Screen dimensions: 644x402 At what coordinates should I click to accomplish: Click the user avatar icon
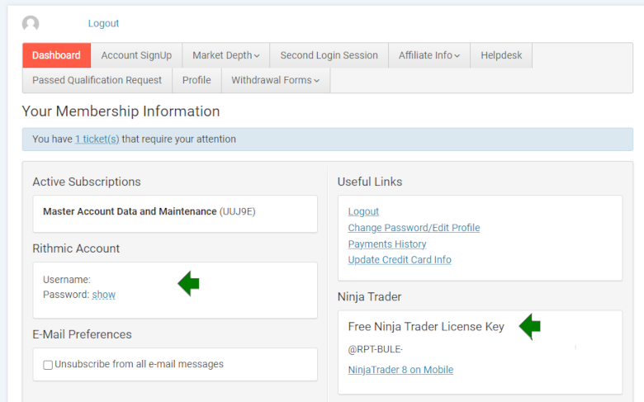31,24
